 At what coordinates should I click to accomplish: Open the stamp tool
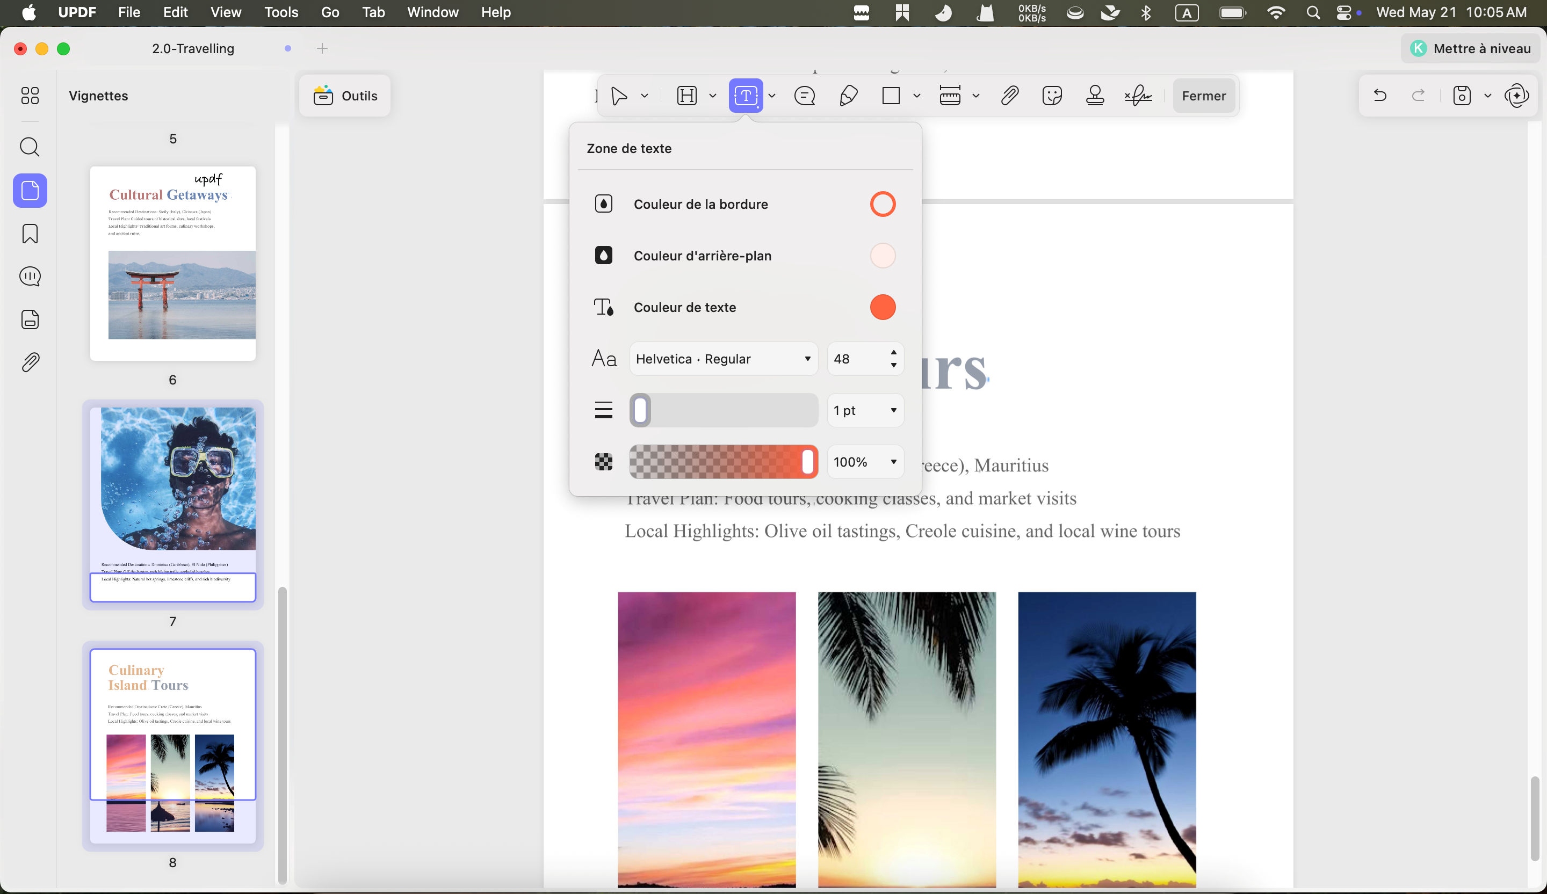coord(1095,96)
